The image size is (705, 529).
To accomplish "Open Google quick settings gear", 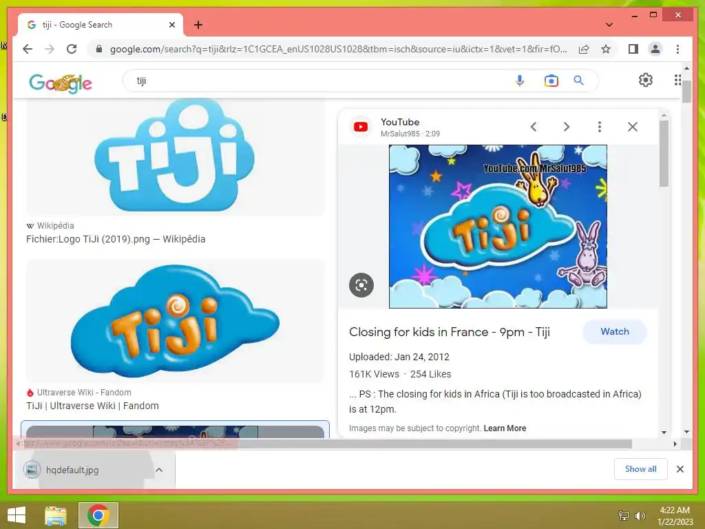I will click(646, 80).
